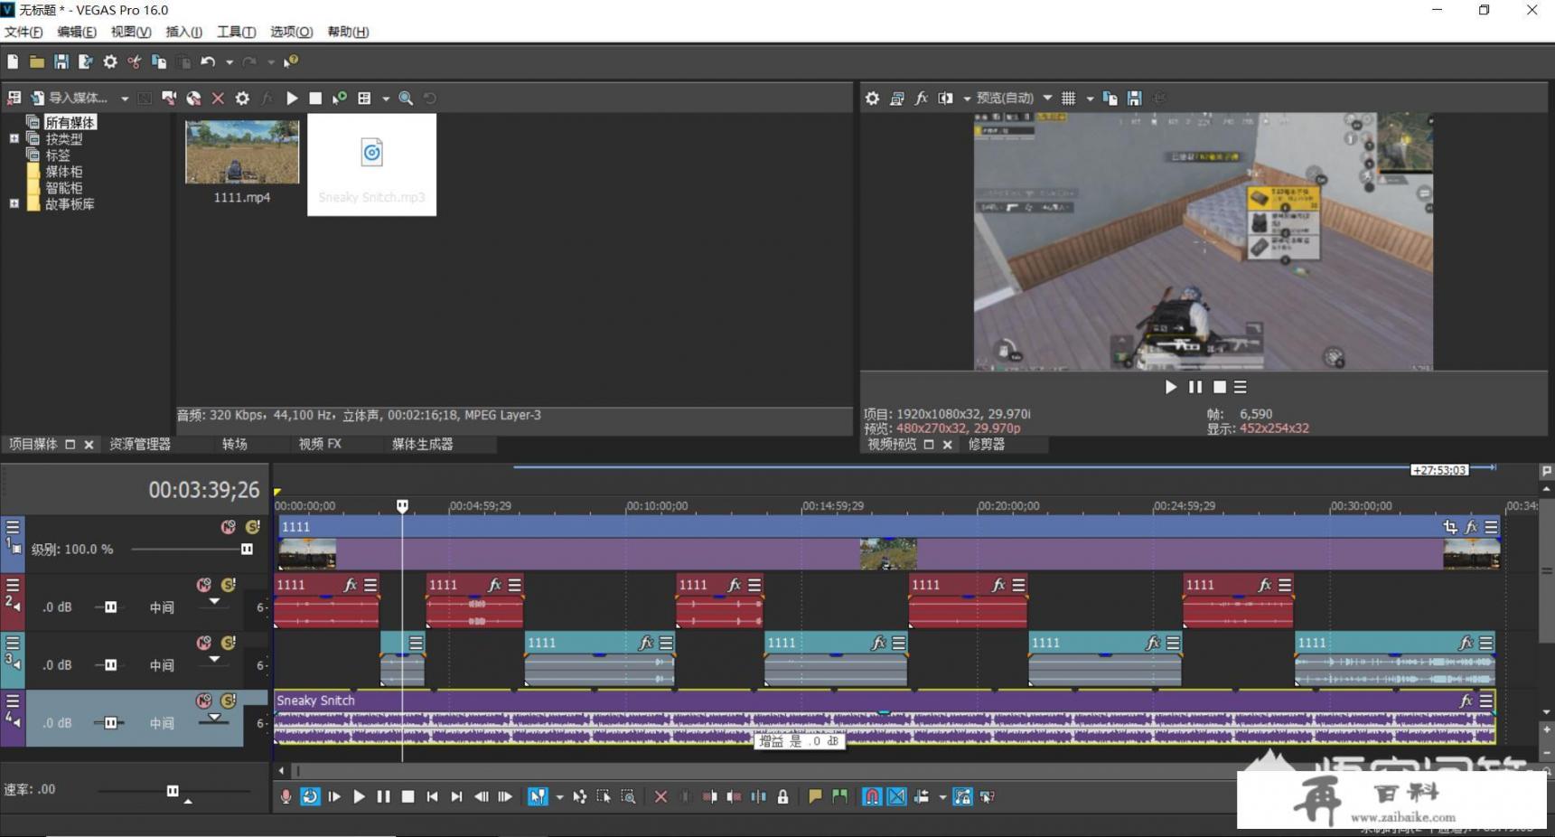Switch to the 视频 FX tab
Screen dimensions: 1555x837
[320, 444]
